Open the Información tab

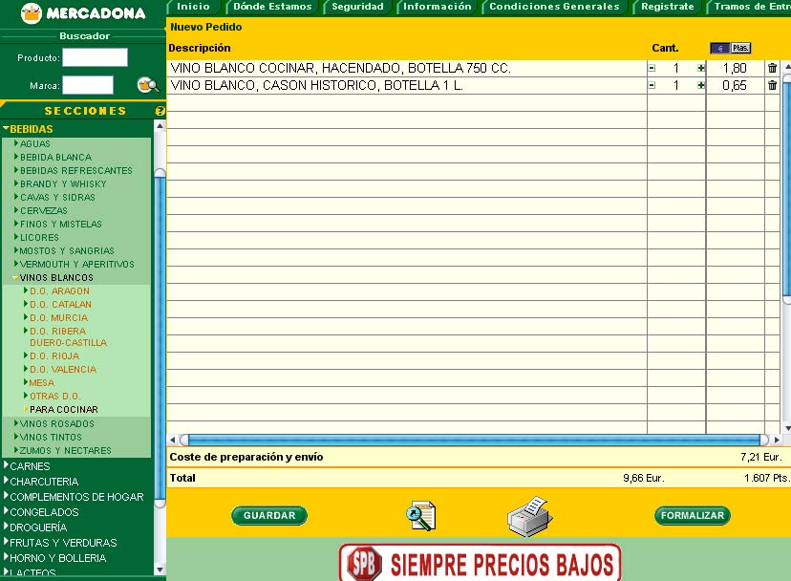pyautogui.click(x=437, y=7)
